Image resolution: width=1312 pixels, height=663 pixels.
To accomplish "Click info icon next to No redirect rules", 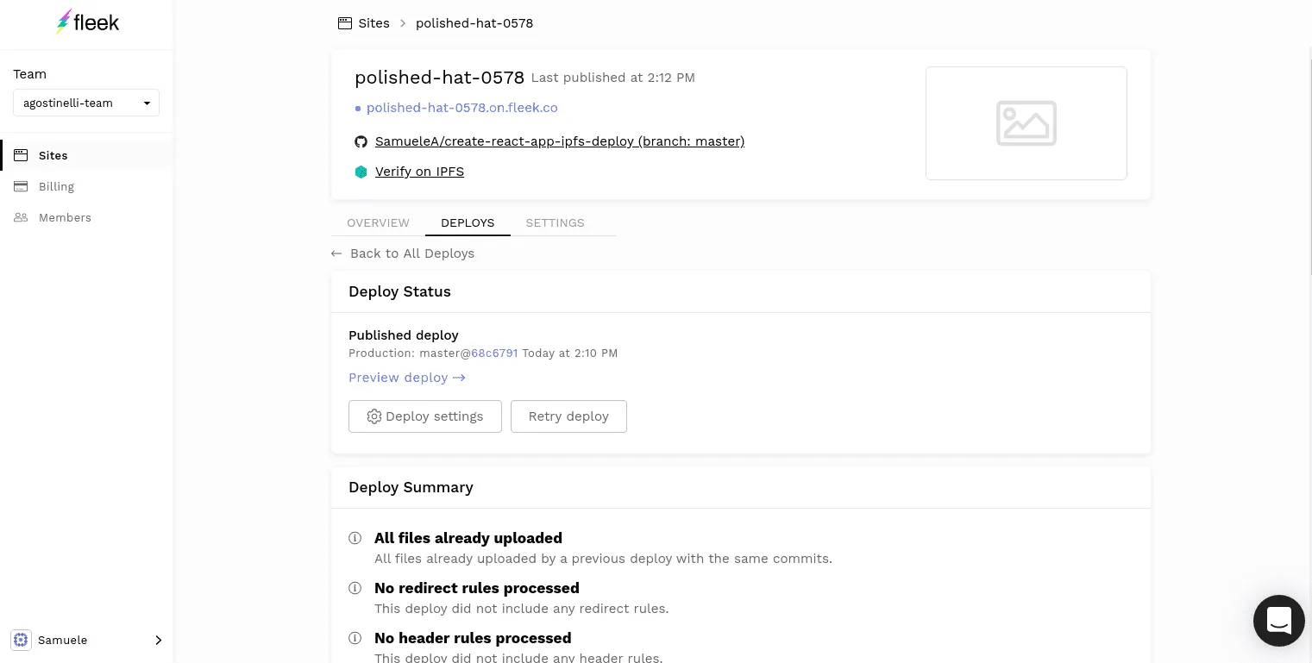I will (355, 588).
